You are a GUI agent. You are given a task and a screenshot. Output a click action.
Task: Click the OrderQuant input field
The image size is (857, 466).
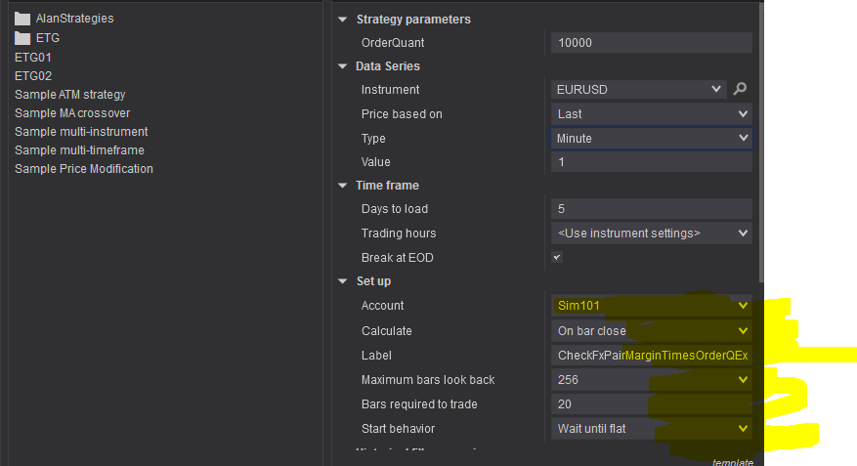coord(651,43)
